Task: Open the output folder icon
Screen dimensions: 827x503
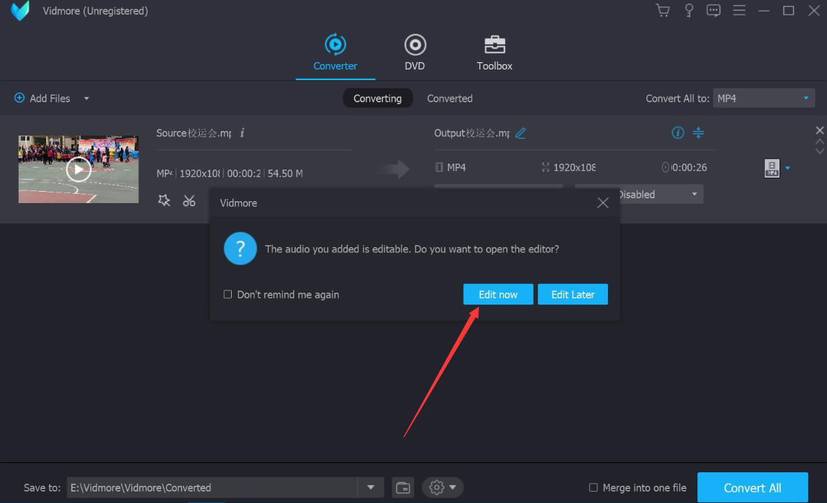Action: tap(403, 488)
